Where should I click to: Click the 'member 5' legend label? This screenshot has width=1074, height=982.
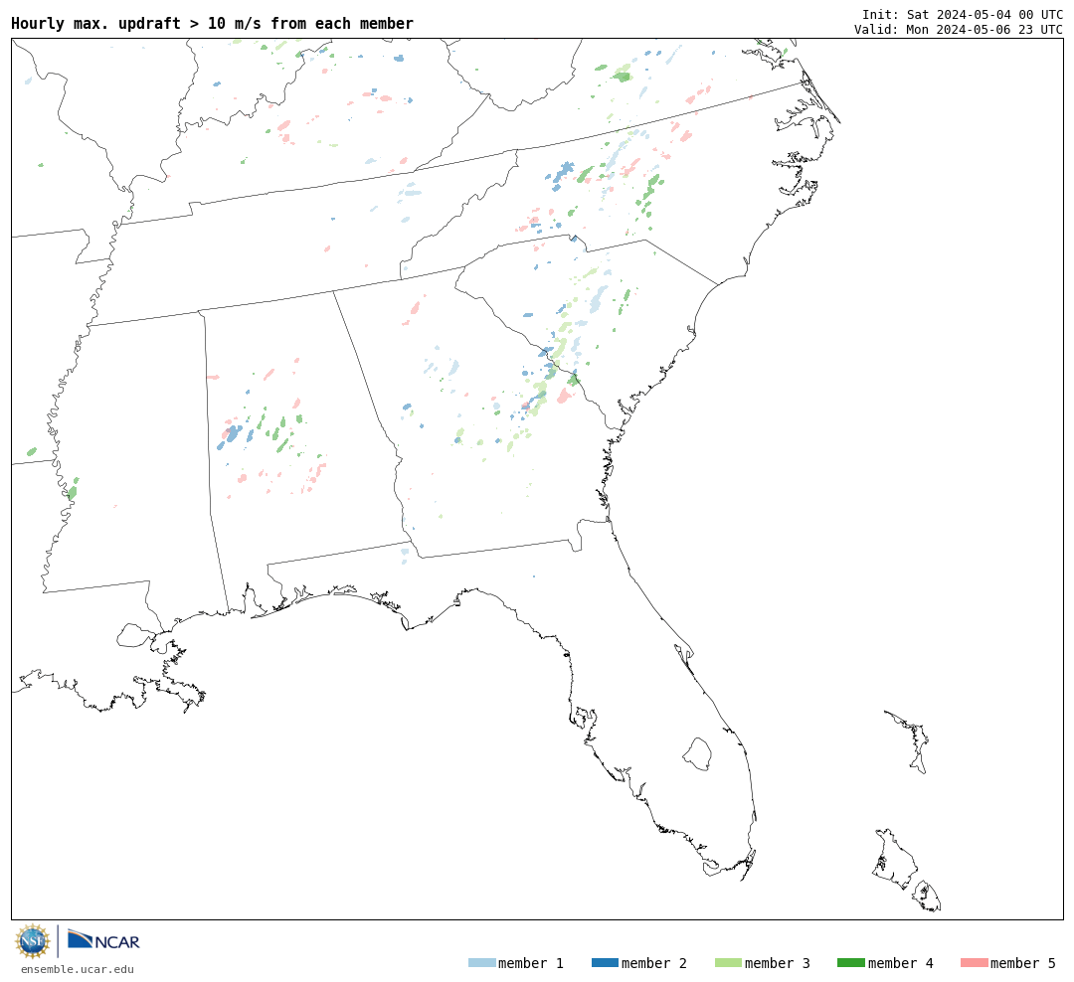click(x=1023, y=963)
